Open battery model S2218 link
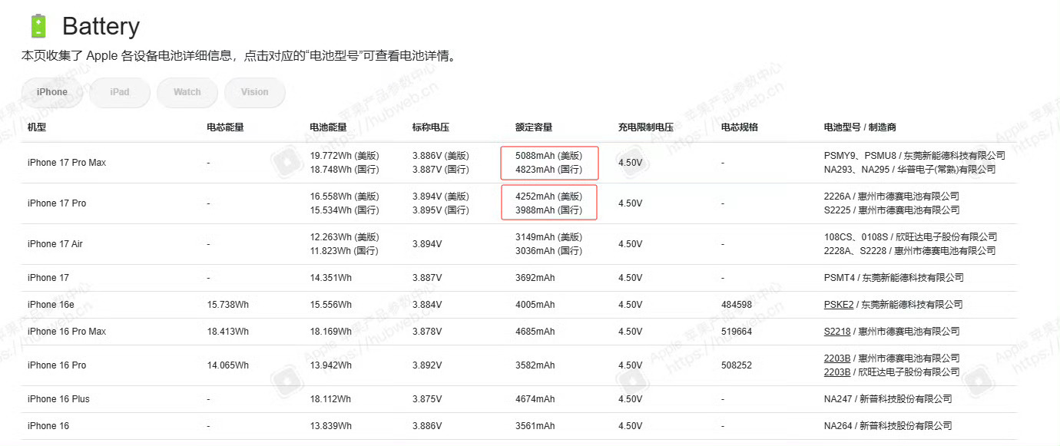1060x446 pixels. click(837, 332)
